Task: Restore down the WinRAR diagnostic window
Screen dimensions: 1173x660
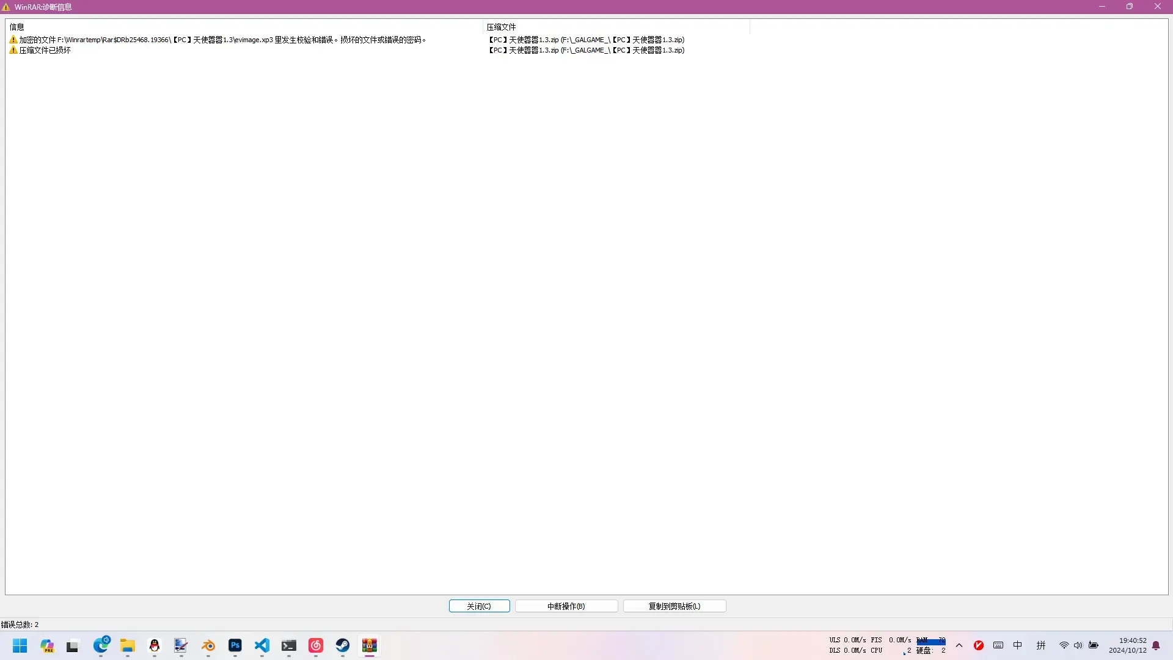Action: coord(1130,7)
